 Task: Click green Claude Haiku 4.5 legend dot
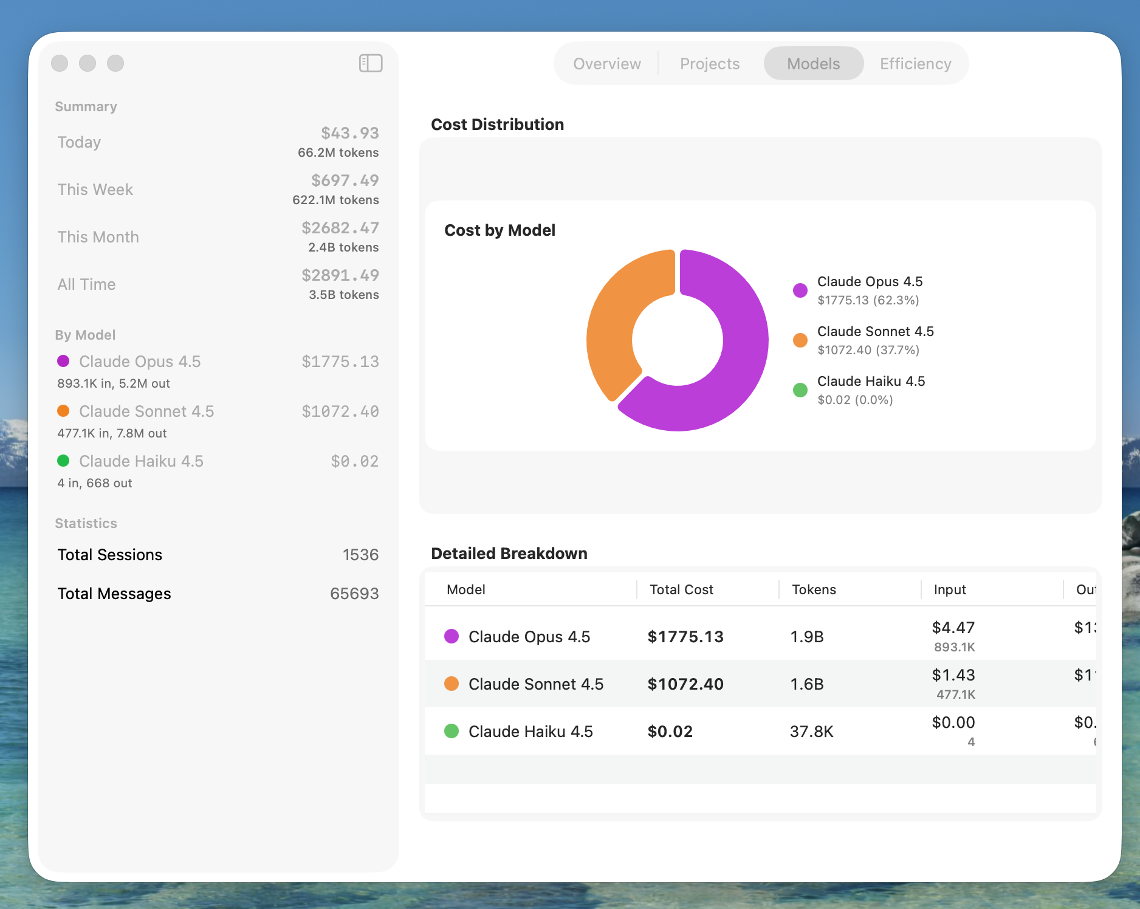pos(800,390)
